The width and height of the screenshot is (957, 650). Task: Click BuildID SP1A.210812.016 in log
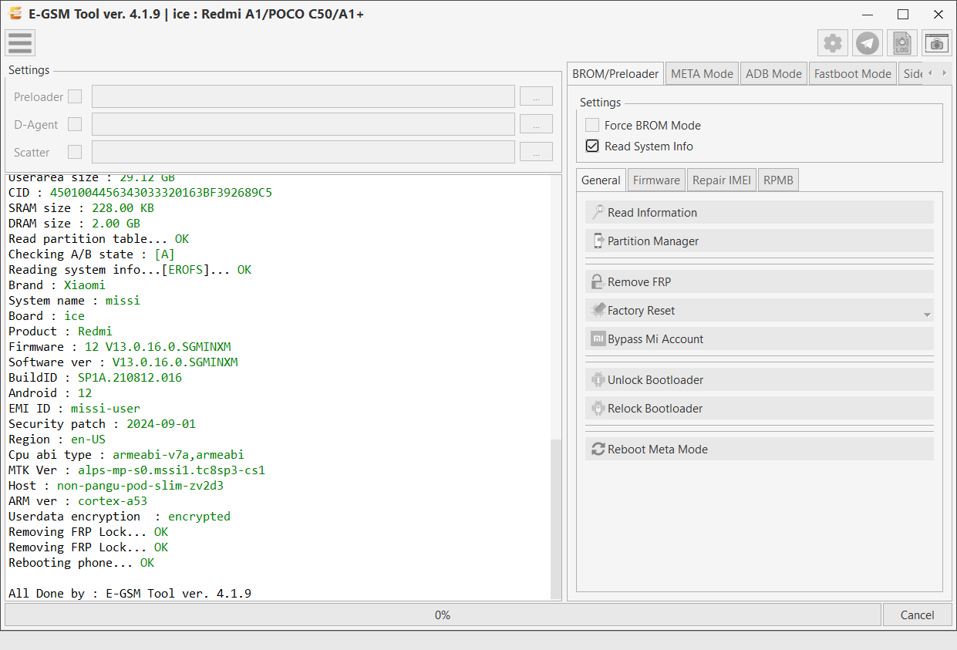coord(130,377)
